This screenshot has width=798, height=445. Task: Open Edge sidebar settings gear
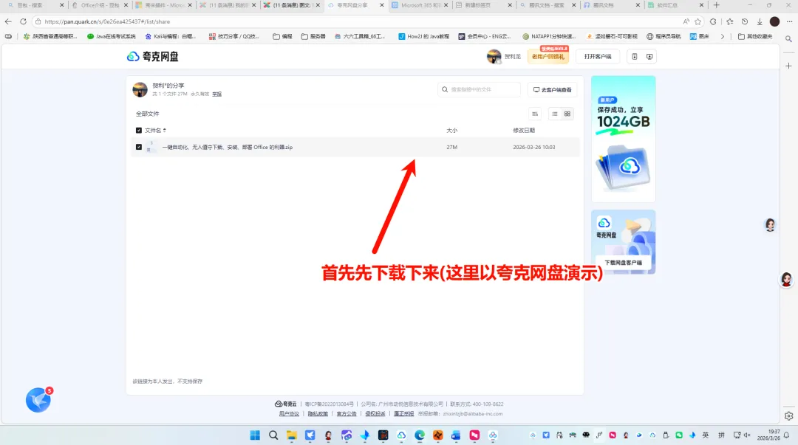789,416
